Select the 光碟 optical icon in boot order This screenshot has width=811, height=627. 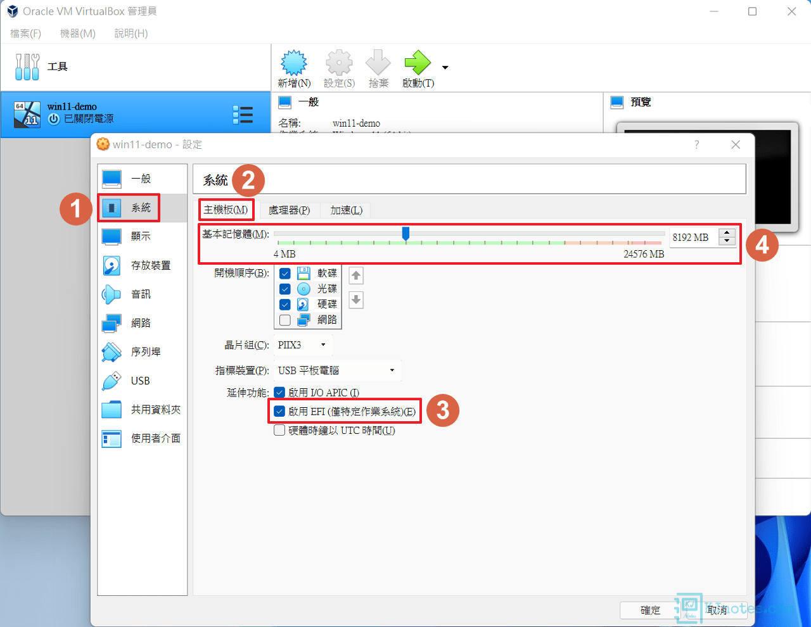pos(304,289)
